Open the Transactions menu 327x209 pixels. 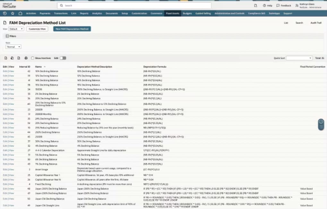[x=61, y=14]
